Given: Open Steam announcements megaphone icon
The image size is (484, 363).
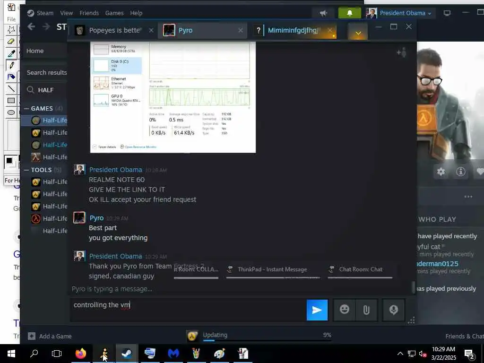Looking at the screenshot, I should coord(323,13).
